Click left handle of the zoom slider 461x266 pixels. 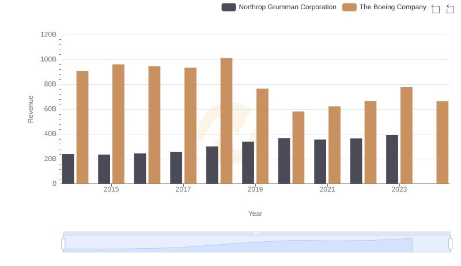point(63,244)
